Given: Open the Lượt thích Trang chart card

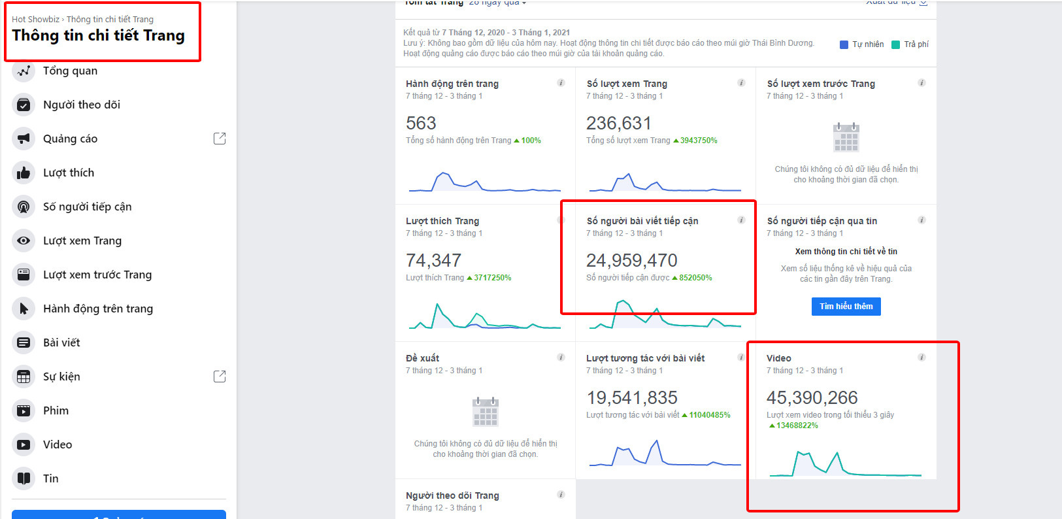Looking at the screenshot, I should (x=485, y=273).
